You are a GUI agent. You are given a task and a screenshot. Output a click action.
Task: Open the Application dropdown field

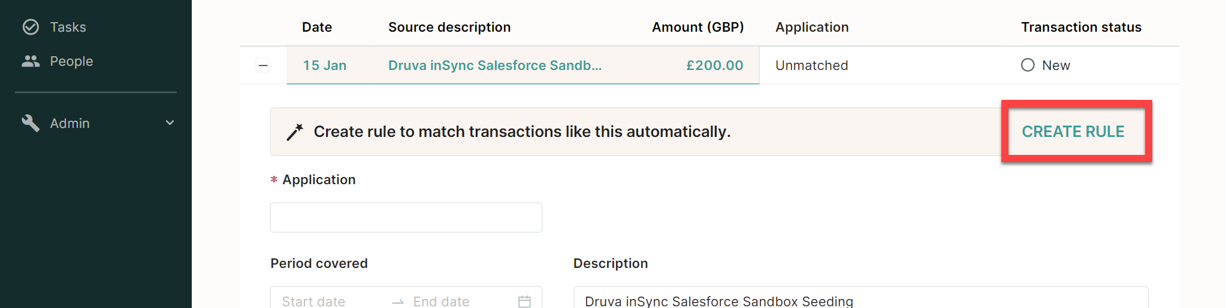[x=406, y=217]
